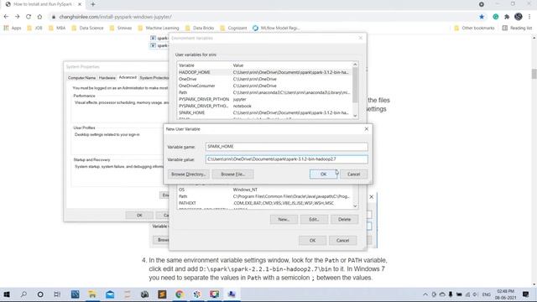The image size is (537, 302).
Task: Open the Chrome profile avatar
Action: (x=519, y=17)
